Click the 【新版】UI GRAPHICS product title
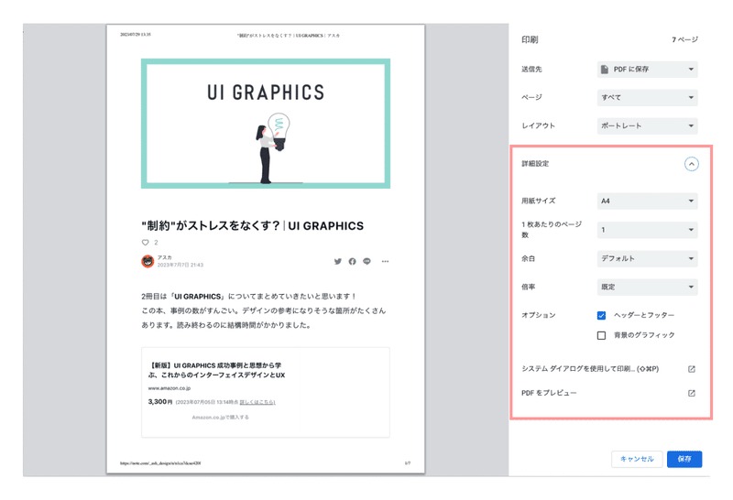 click(215, 370)
